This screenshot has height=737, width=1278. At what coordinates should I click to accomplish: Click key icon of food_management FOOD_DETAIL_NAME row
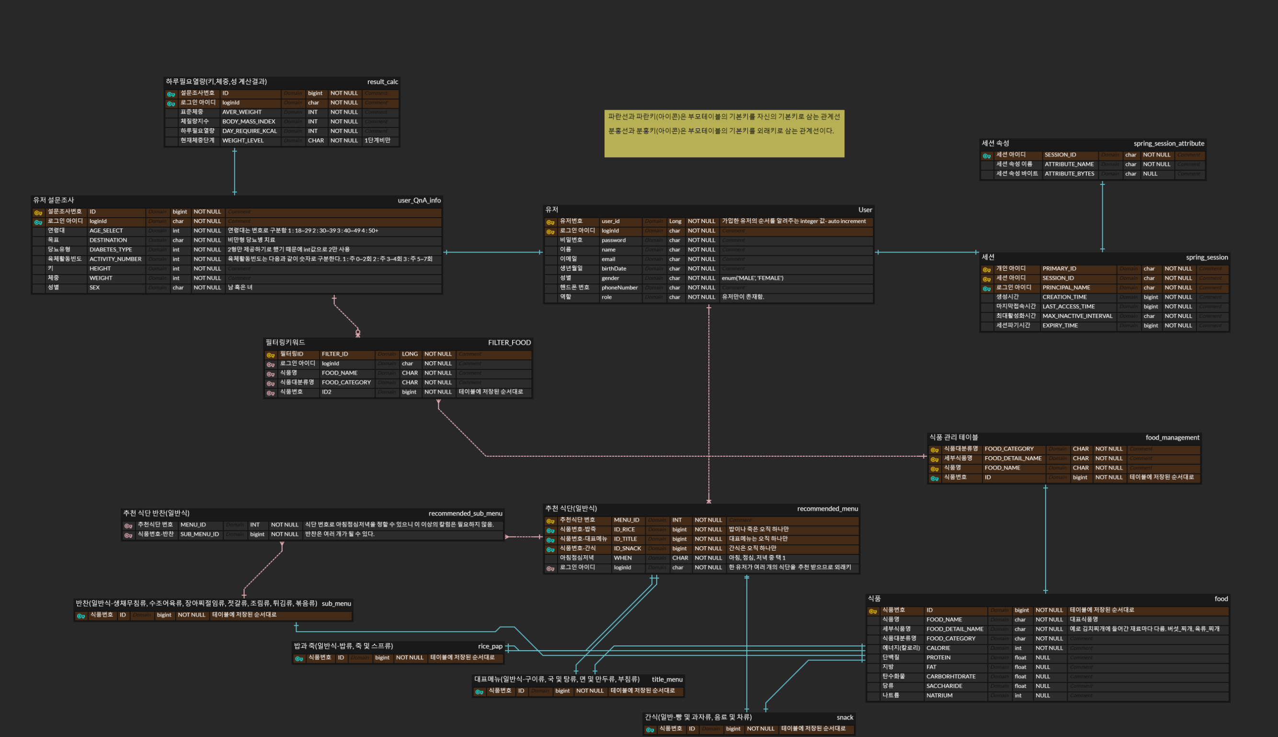point(935,460)
